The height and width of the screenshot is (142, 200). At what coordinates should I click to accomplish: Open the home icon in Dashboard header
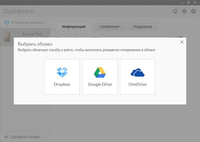point(175,11)
